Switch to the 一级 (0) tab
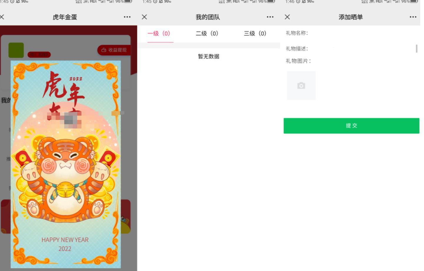The image size is (424, 271). click(x=159, y=34)
